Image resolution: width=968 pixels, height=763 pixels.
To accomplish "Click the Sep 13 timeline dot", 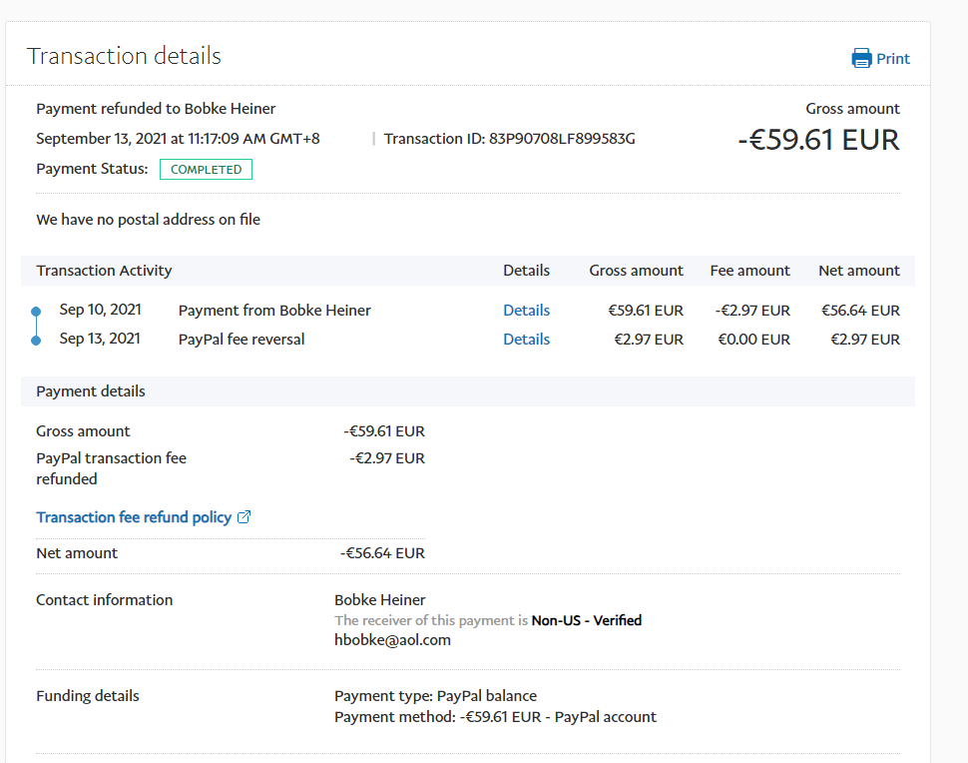I will (37, 341).
